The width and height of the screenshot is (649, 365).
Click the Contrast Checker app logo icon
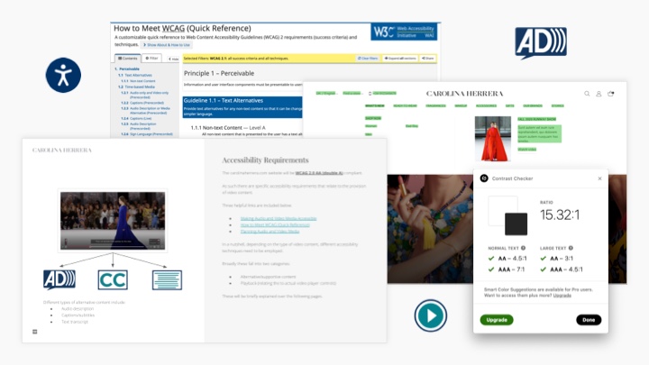484,178
